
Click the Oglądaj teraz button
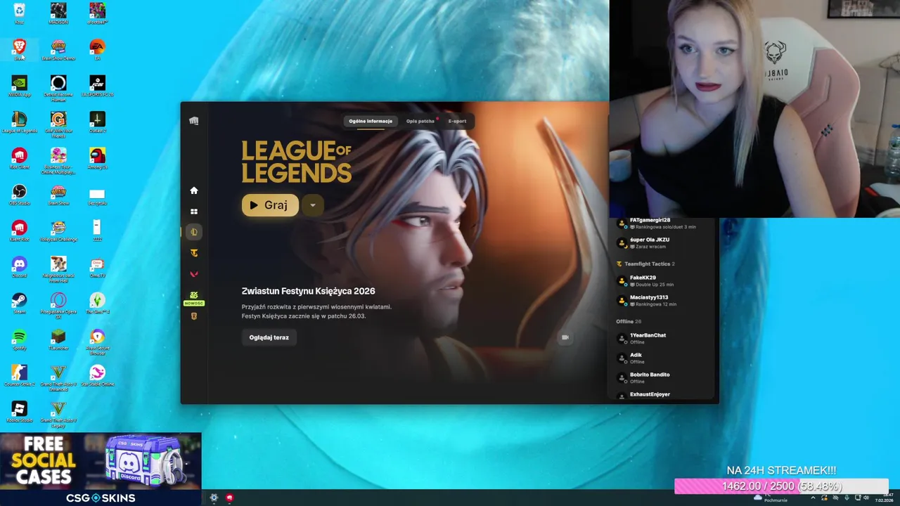(269, 337)
